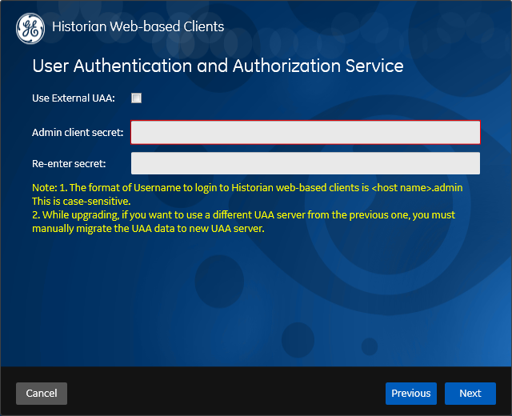Click the 'This is case-sensitive.' note text
The height and width of the screenshot is (416, 512).
pos(82,201)
